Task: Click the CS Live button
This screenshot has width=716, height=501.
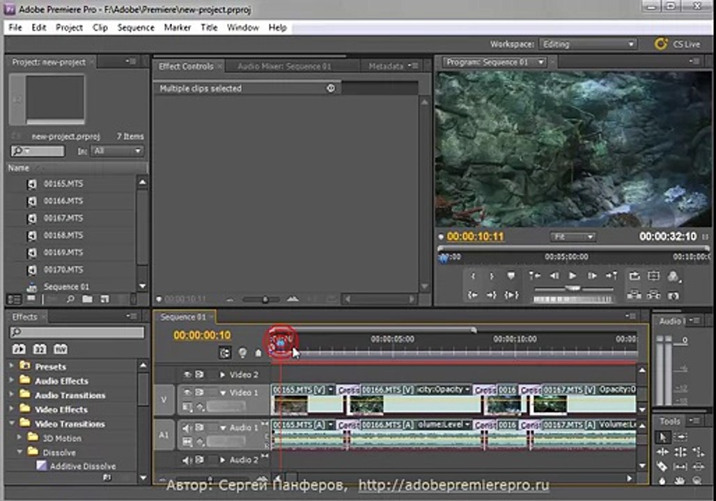Action: click(x=678, y=45)
